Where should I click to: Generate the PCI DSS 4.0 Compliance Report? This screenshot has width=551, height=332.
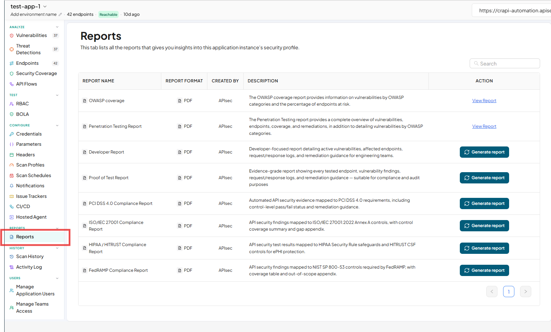(484, 203)
